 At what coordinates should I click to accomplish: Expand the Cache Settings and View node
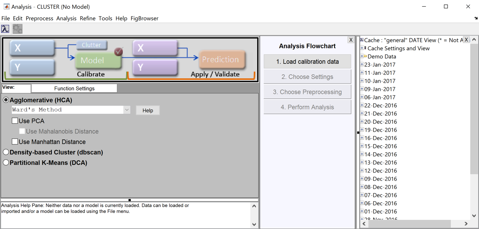[362, 48]
